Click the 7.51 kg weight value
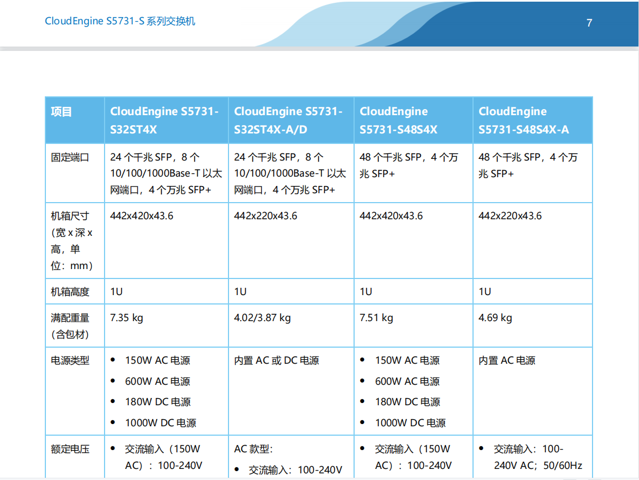Screen dimensions: 639x480 [376, 318]
